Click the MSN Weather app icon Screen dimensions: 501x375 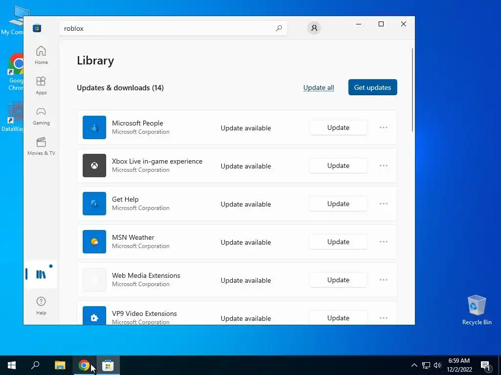(94, 242)
